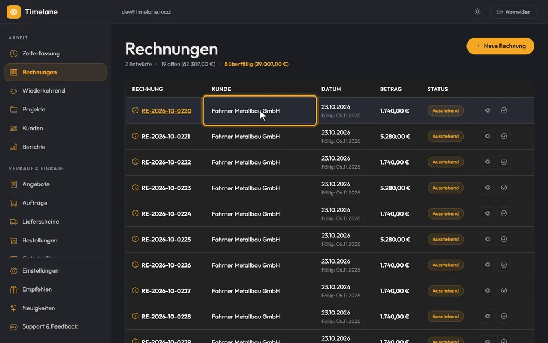Viewport: 548px width, 343px height.
Task: Open Kunden sidebar item
Action: point(55,128)
